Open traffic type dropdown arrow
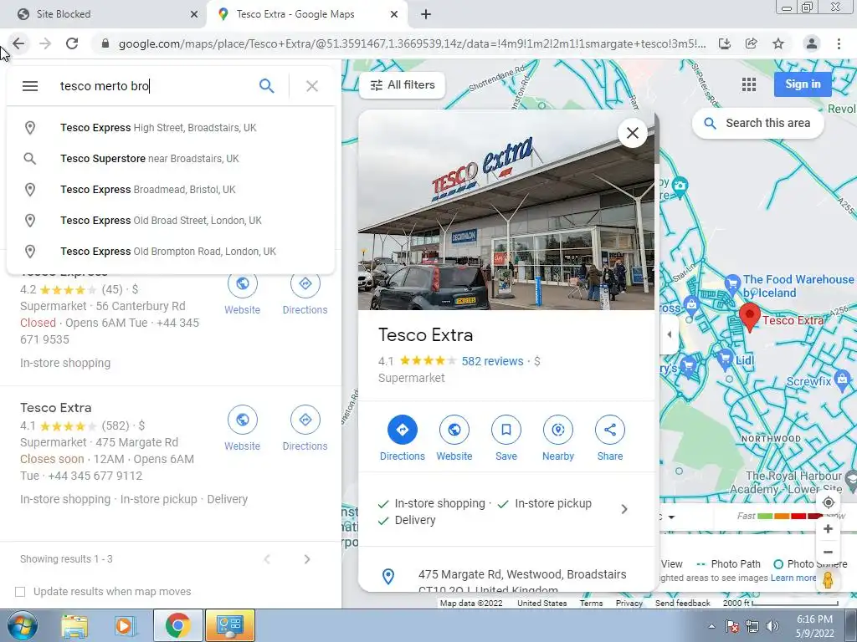Image resolution: width=857 pixels, height=642 pixels. (672, 517)
